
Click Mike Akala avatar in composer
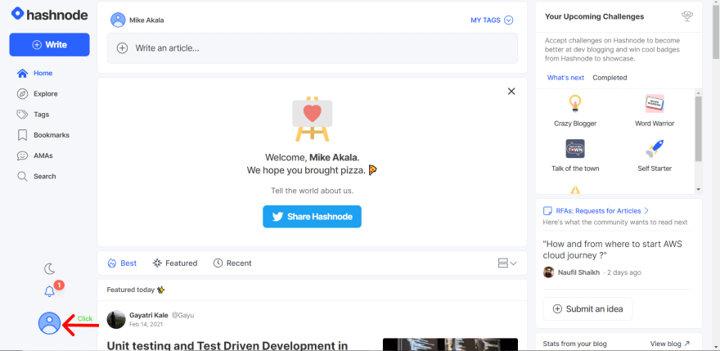click(118, 20)
